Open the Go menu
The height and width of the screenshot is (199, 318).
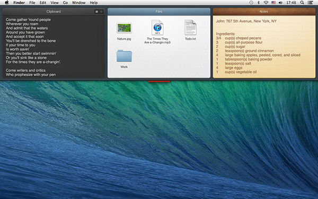[x=65, y=3]
